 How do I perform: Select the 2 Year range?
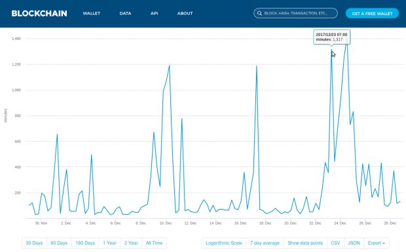131,243
